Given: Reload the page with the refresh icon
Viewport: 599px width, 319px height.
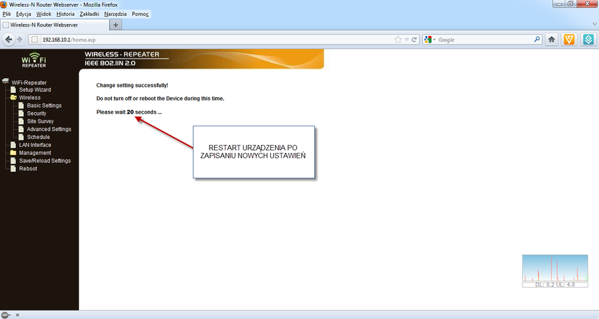Looking at the screenshot, I should pos(415,40).
